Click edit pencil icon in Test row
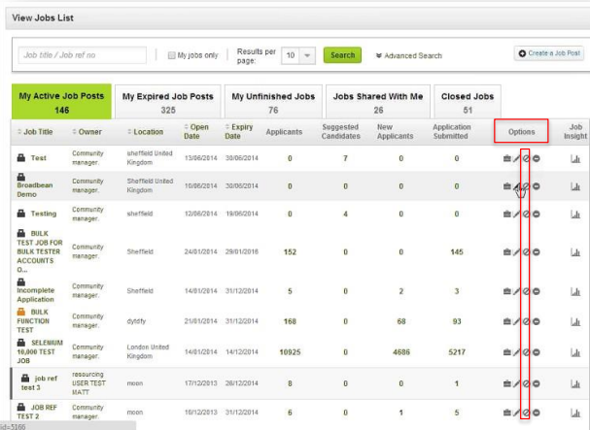Screen dimensions: 590x430 tap(517, 158)
